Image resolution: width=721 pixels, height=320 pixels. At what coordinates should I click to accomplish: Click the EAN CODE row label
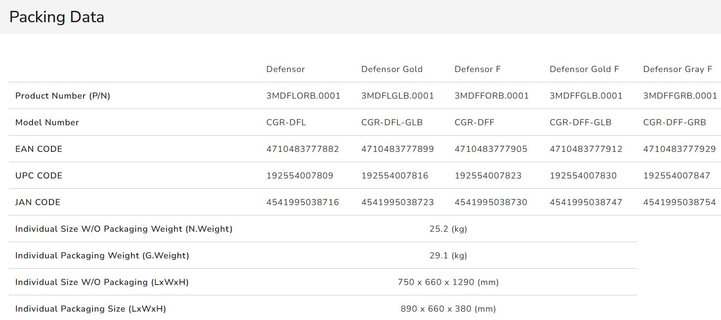click(39, 149)
